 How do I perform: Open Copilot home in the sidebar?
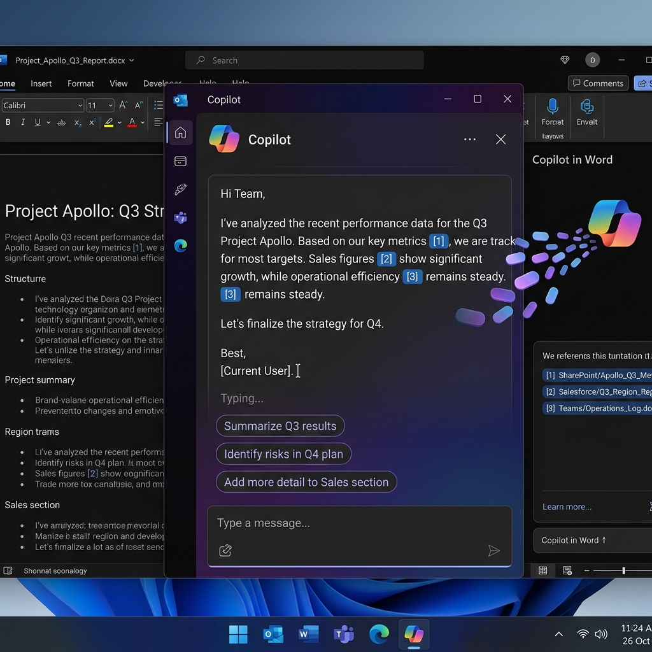[180, 132]
